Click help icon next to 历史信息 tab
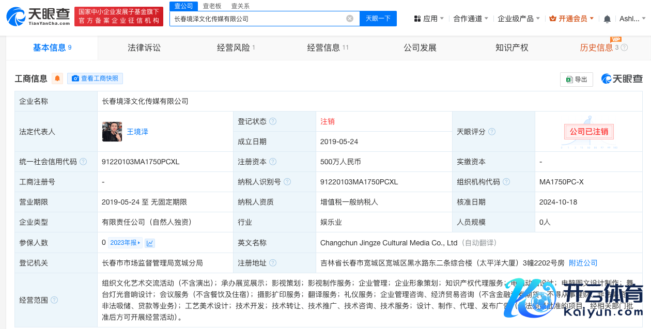 [x=624, y=48]
